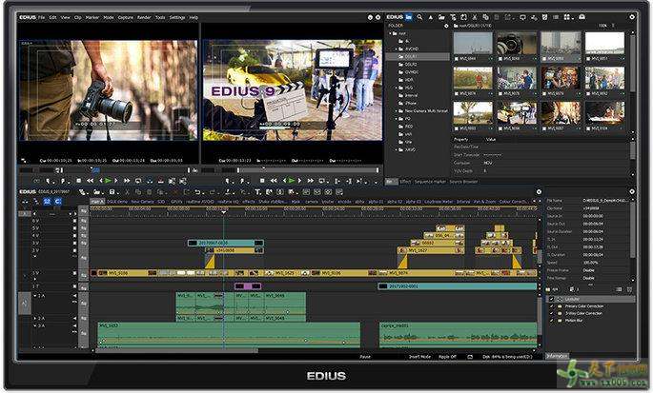Viewport: 653px width, 393px height.
Task: Select the Sequence marker tab
Action: [x=430, y=182]
